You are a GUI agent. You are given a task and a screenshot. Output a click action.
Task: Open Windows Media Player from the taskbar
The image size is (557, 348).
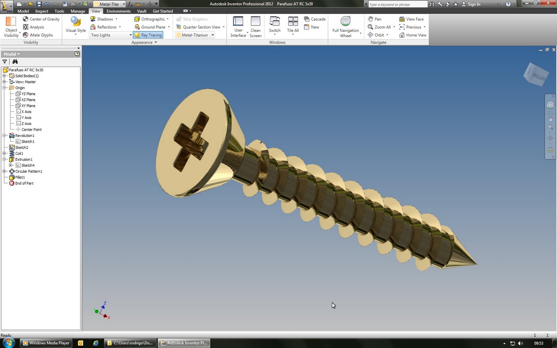pyautogui.click(x=45, y=343)
